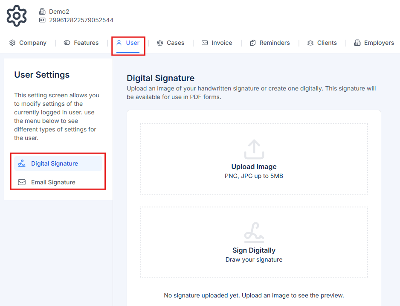Image resolution: width=400 pixels, height=306 pixels.
Task: Click the Clients people icon
Action: [x=310, y=43]
